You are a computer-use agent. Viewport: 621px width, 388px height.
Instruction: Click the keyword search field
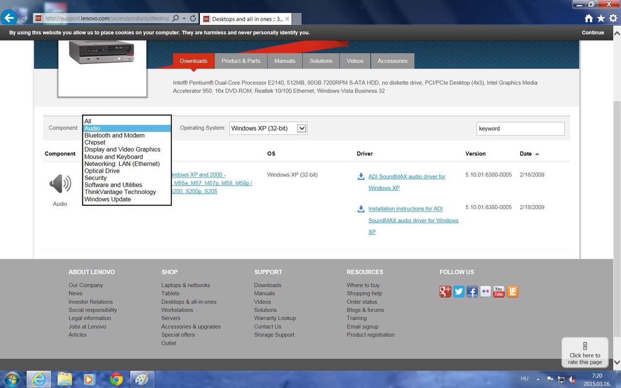click(521, 129)
